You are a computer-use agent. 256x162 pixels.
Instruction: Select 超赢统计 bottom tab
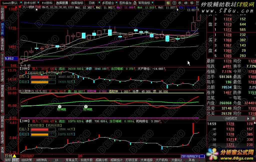pyautogui.click(x=116, y=160)
